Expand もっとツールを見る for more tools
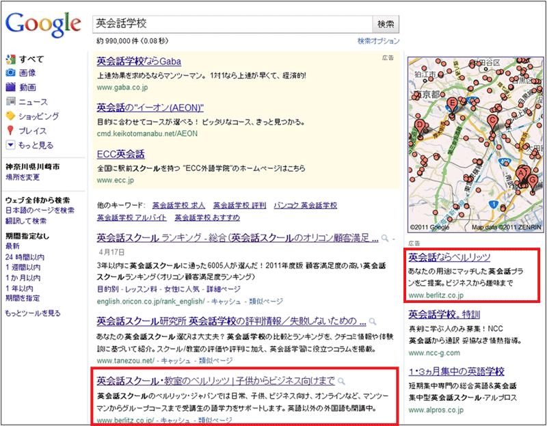The height and width of the screenshot is (426, 547). pyautogui.click(x=32, y=313)
